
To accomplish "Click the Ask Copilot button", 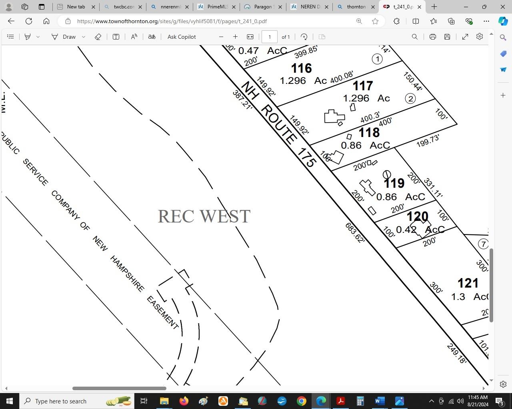I will [x=182, y=37].
